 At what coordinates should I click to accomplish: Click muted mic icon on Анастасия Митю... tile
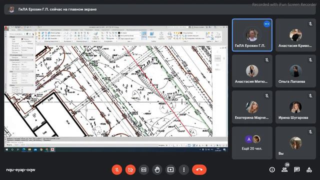266,60
